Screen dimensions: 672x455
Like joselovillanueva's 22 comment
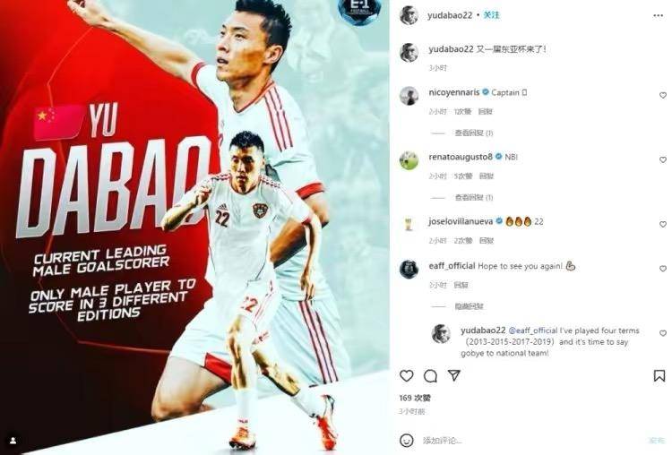click(662, 224)
